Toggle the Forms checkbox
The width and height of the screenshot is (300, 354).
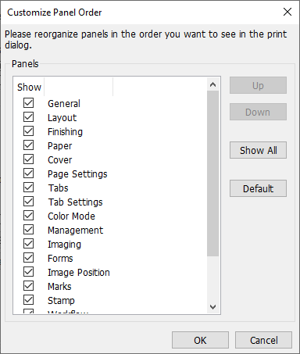pyautogui.click(x=28, y=258)
